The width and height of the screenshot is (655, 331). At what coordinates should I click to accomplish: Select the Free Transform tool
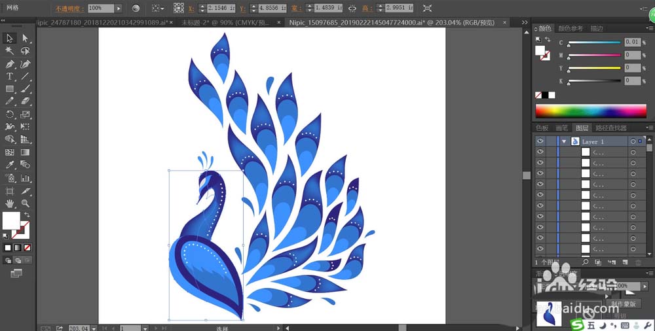click(x=26, y=127)
